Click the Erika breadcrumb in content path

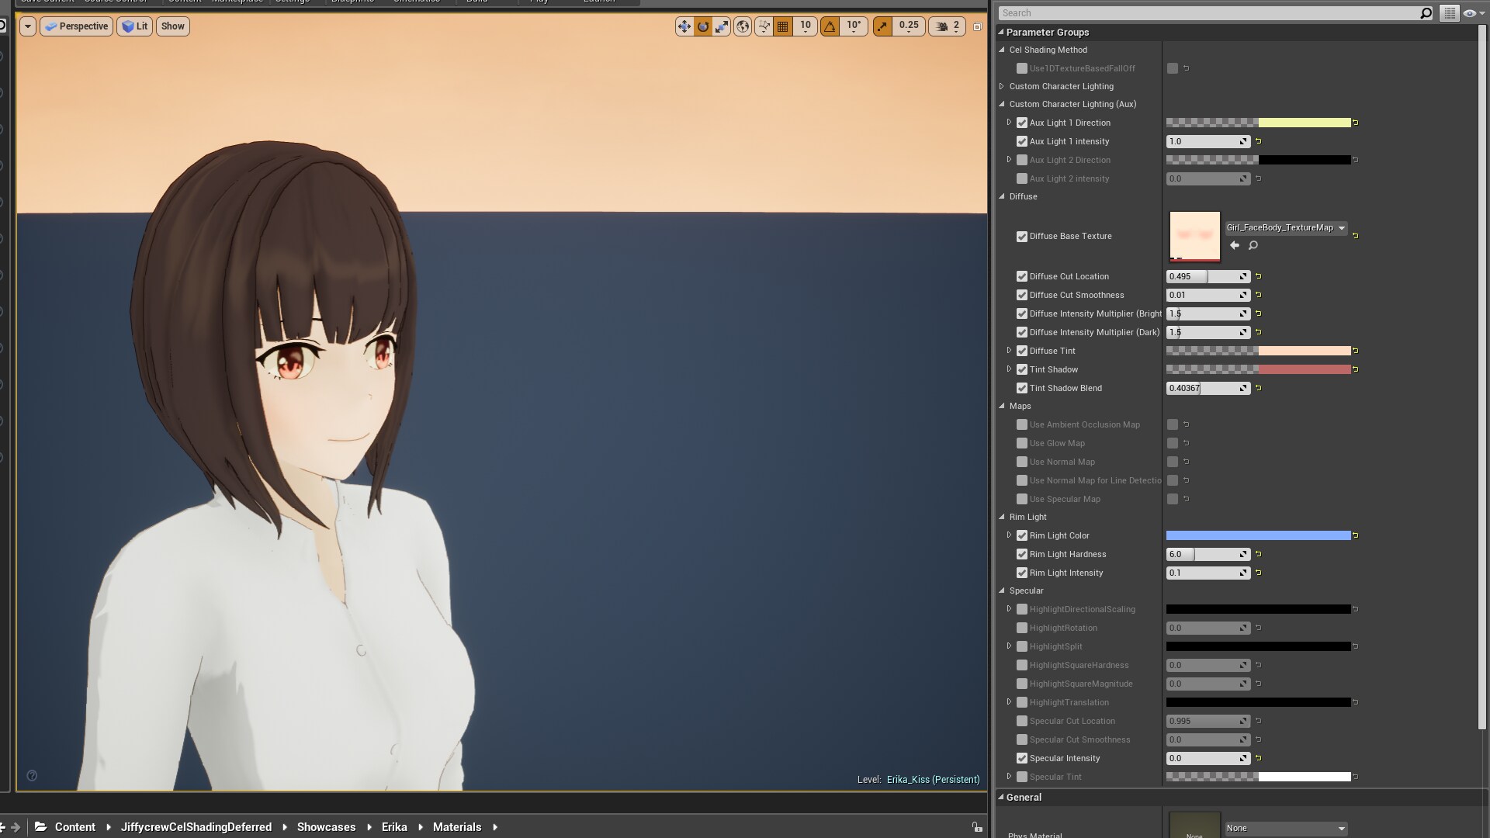coord(394,827)
